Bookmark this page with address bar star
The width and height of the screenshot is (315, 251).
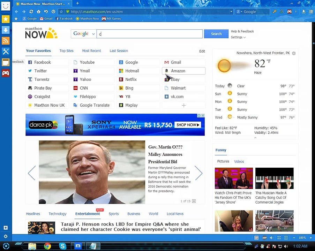tap(61, 12)
